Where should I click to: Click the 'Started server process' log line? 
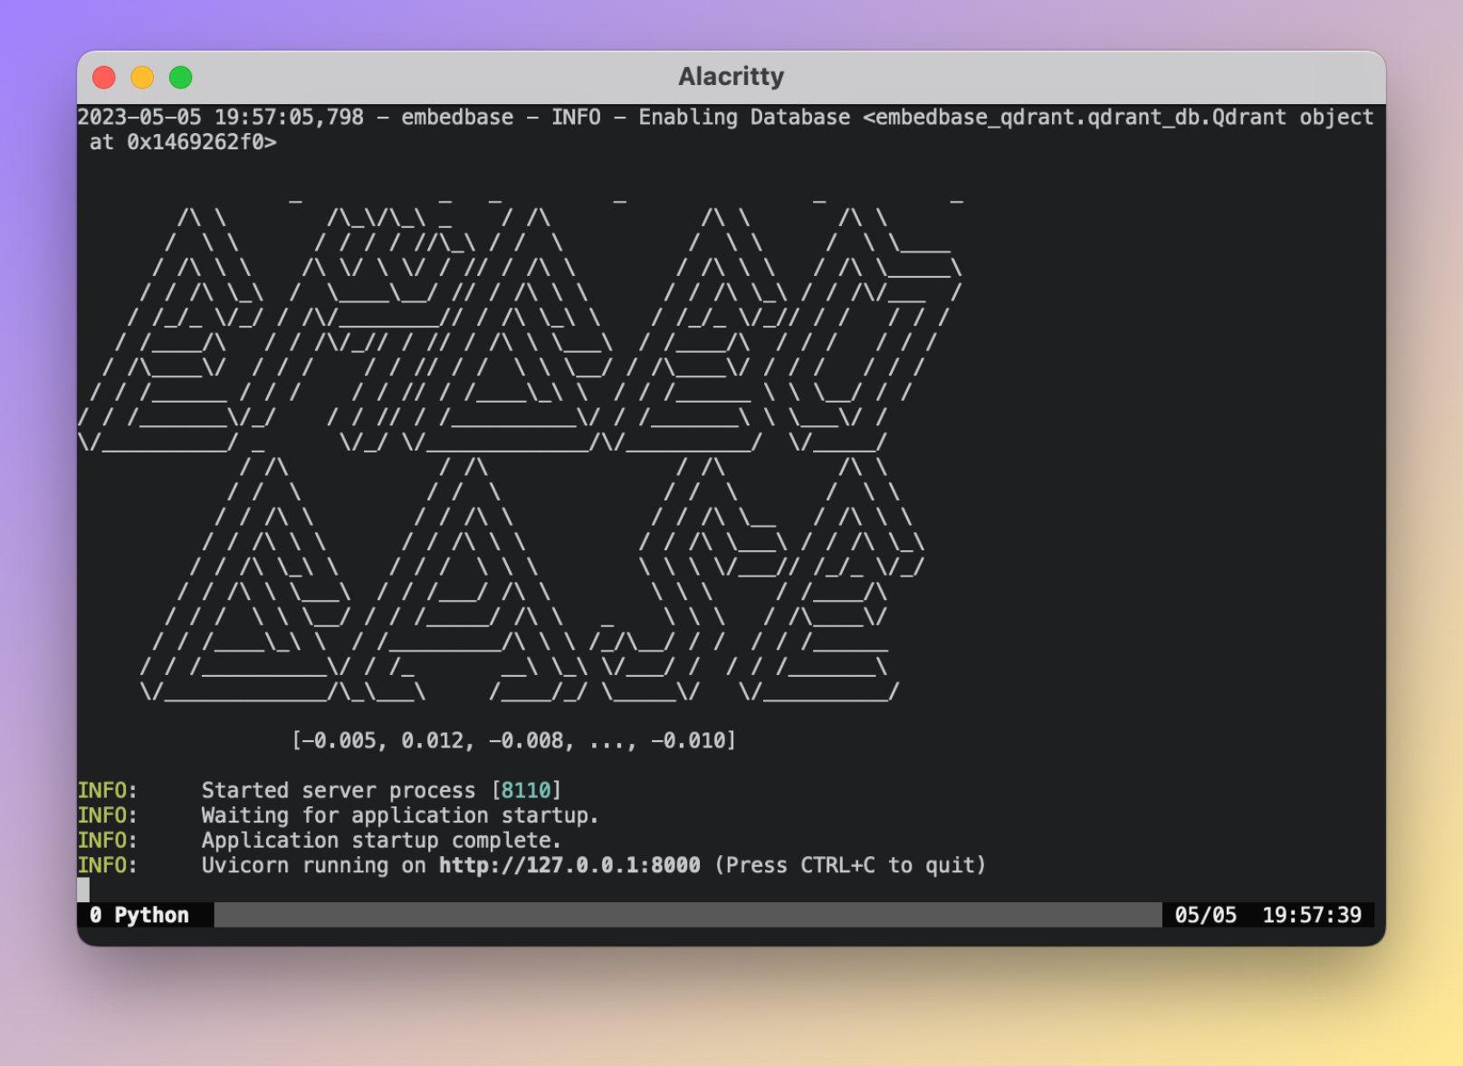point(381,790)
